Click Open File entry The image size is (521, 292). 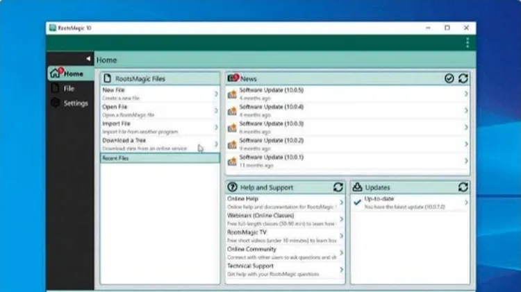point(160,110)
